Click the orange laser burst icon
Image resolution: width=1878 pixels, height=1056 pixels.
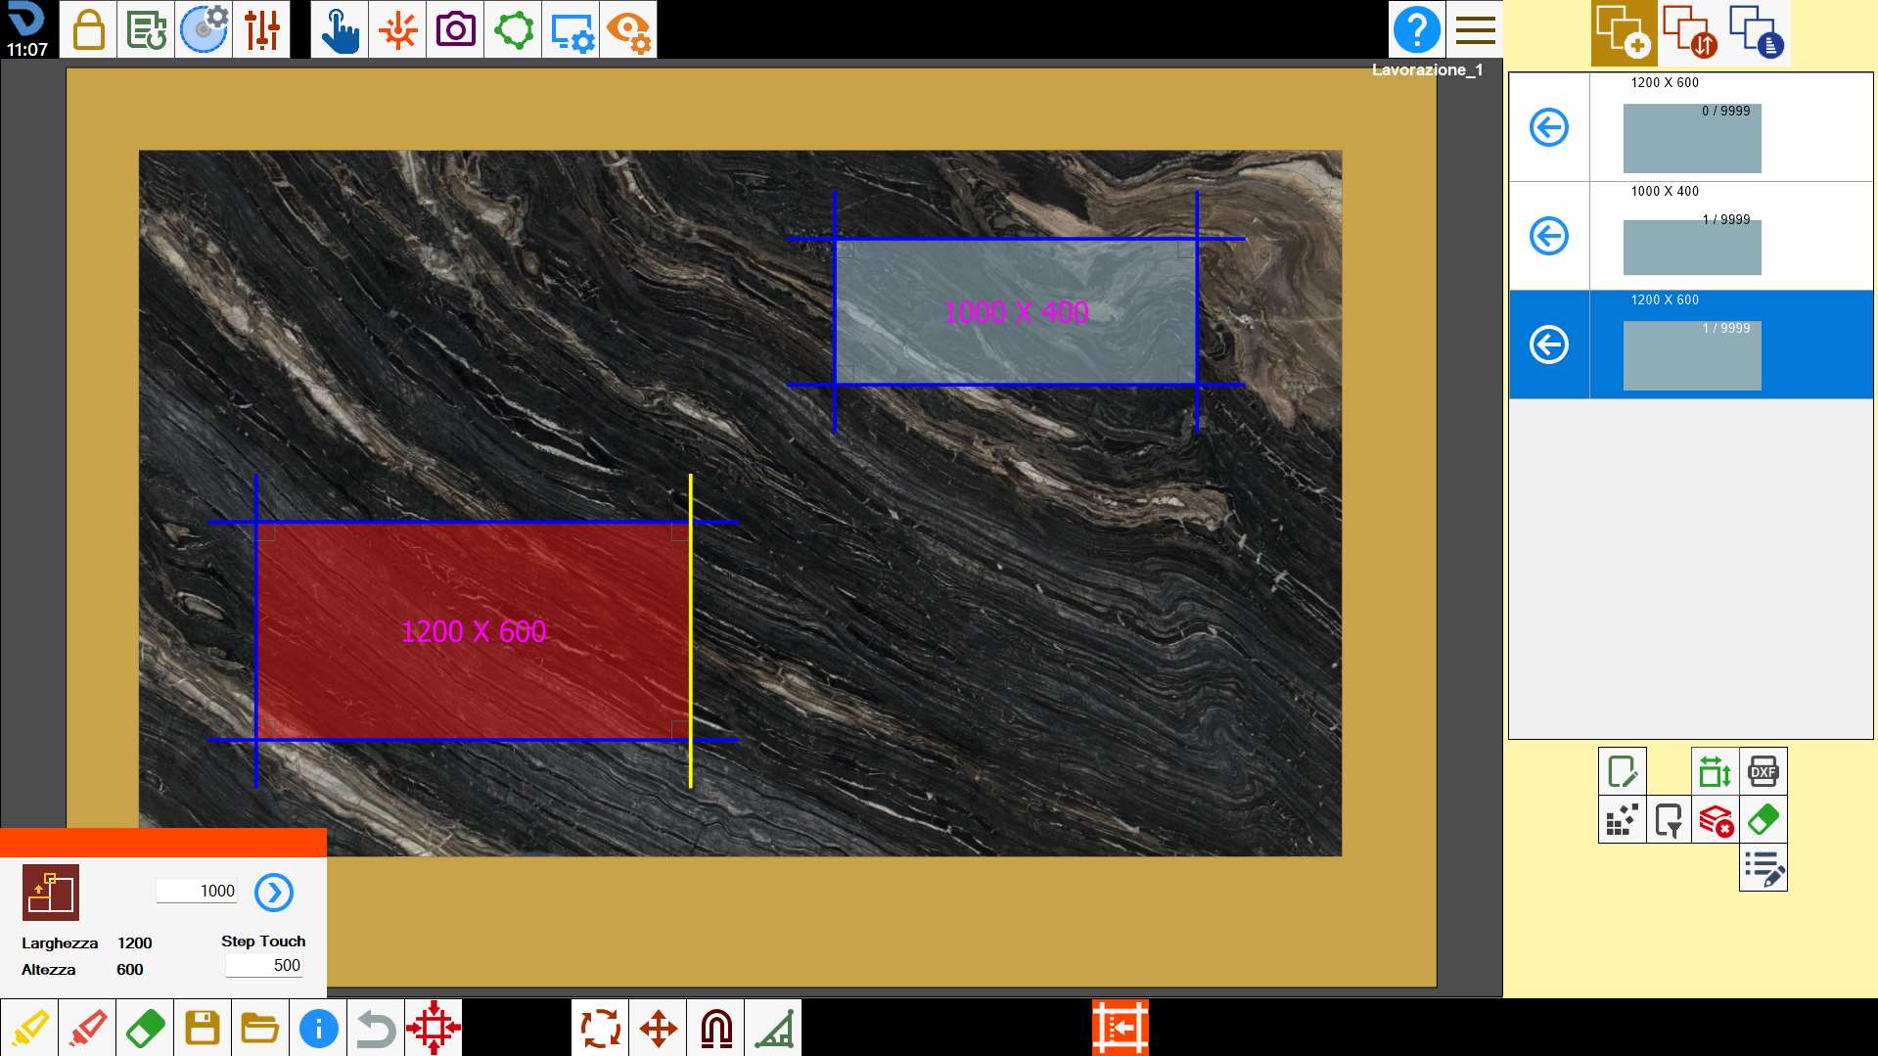click(397, 29)
